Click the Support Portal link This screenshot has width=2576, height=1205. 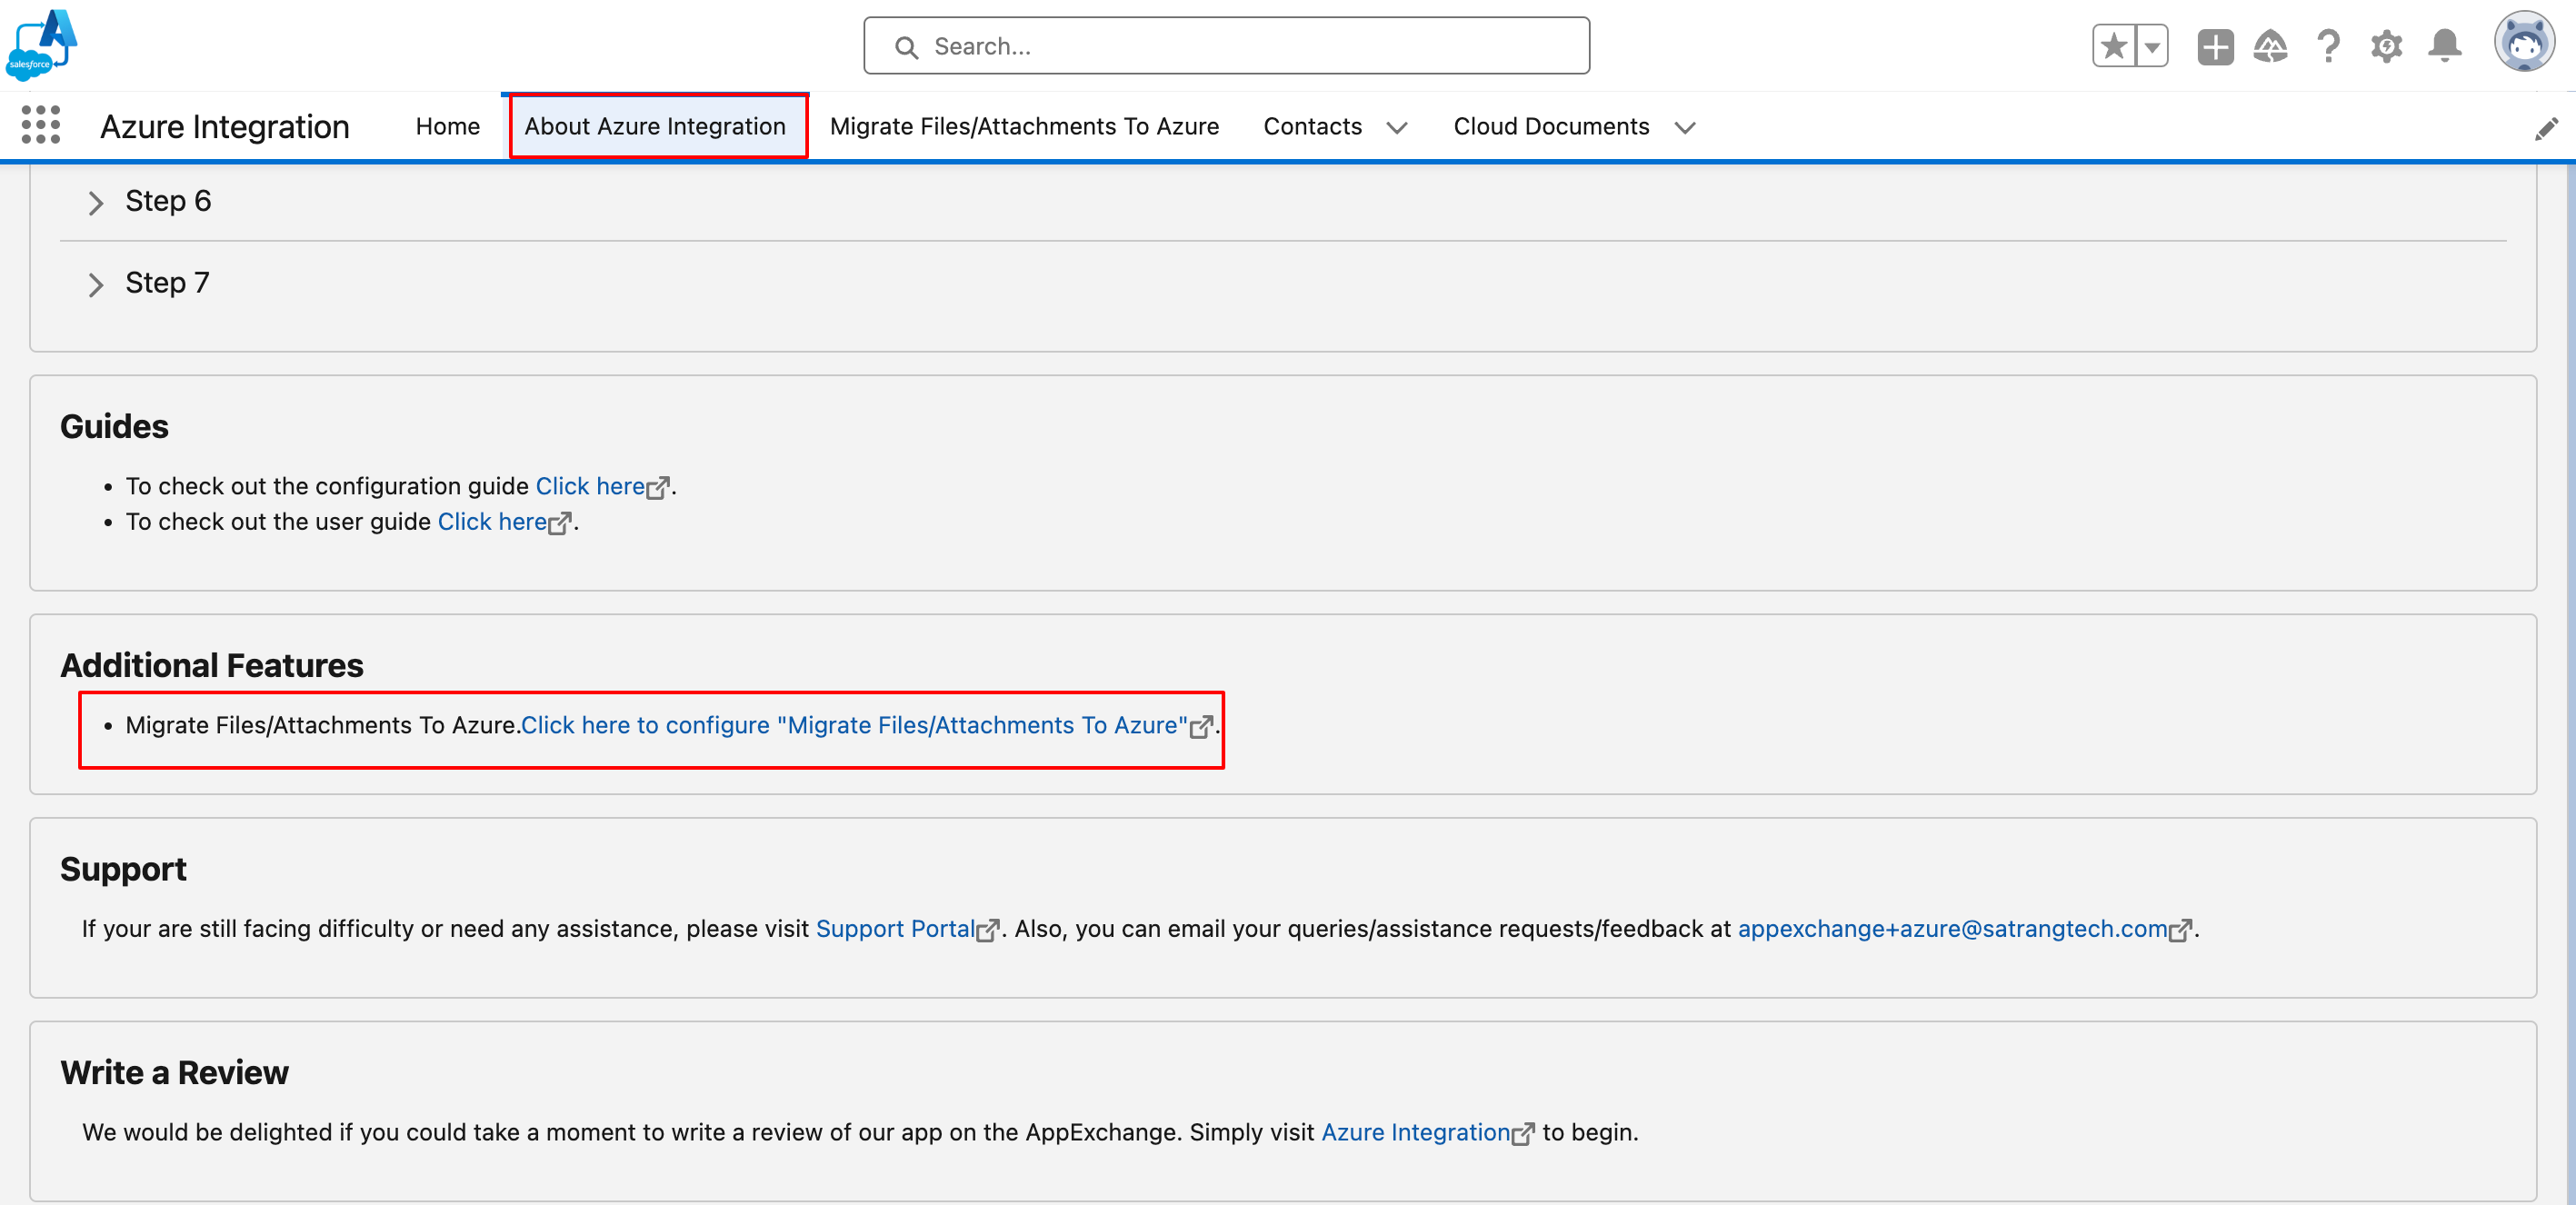click(x=895, y=929)
